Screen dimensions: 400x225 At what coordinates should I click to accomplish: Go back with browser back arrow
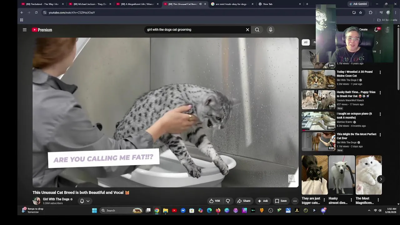pos(22,12)
